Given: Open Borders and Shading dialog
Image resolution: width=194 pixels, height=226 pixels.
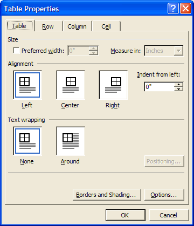Looking at the screenshot, I should coord(107,195).
